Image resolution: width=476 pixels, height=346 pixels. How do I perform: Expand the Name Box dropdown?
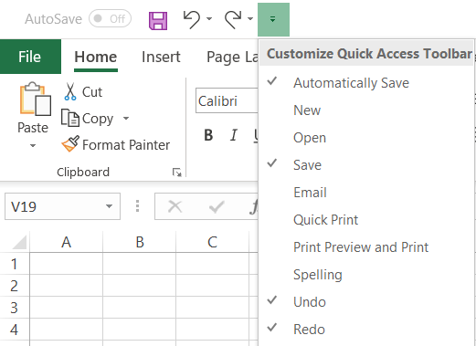pyautogui.click(x=109, y=206)
